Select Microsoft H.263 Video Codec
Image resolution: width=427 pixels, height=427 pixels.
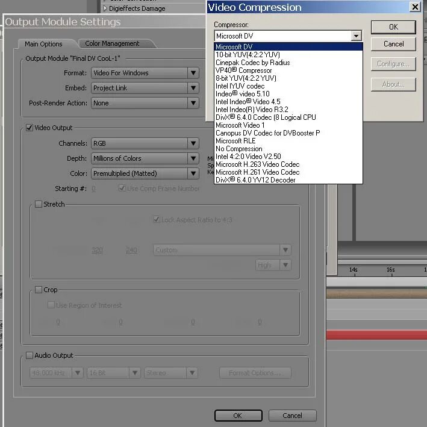click(x=288, y=164)
